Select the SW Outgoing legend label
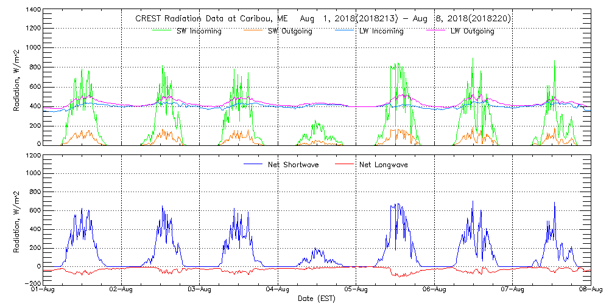 [x=291, y=32]
